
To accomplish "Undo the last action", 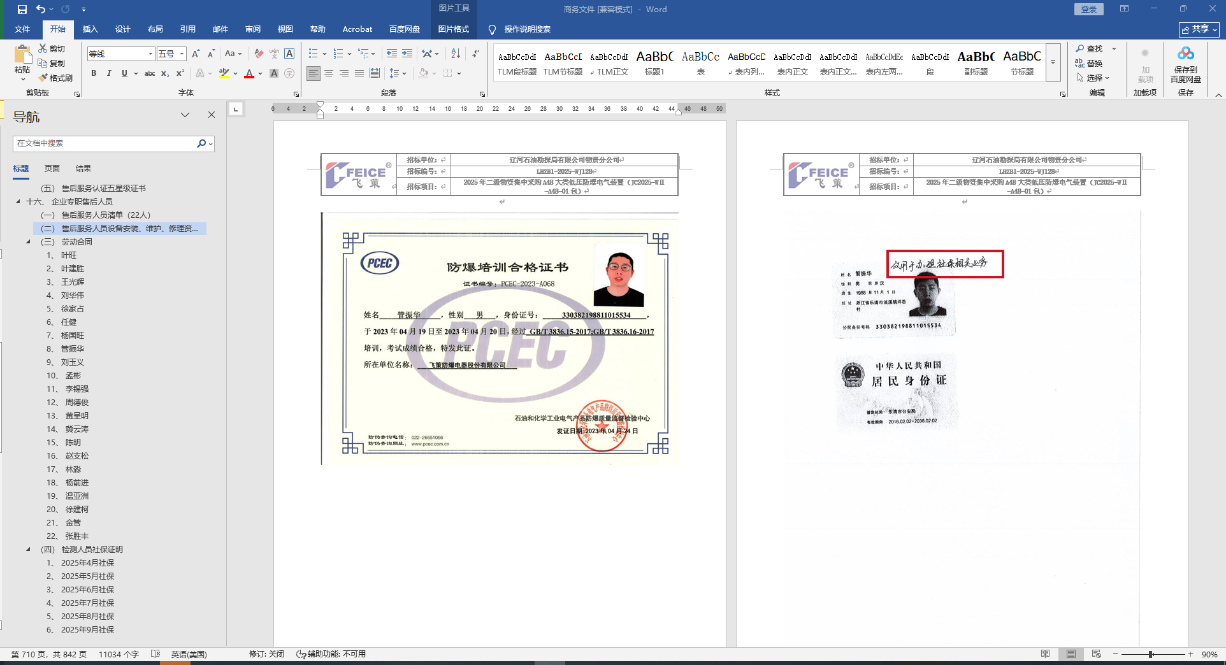I will point(41,10).
